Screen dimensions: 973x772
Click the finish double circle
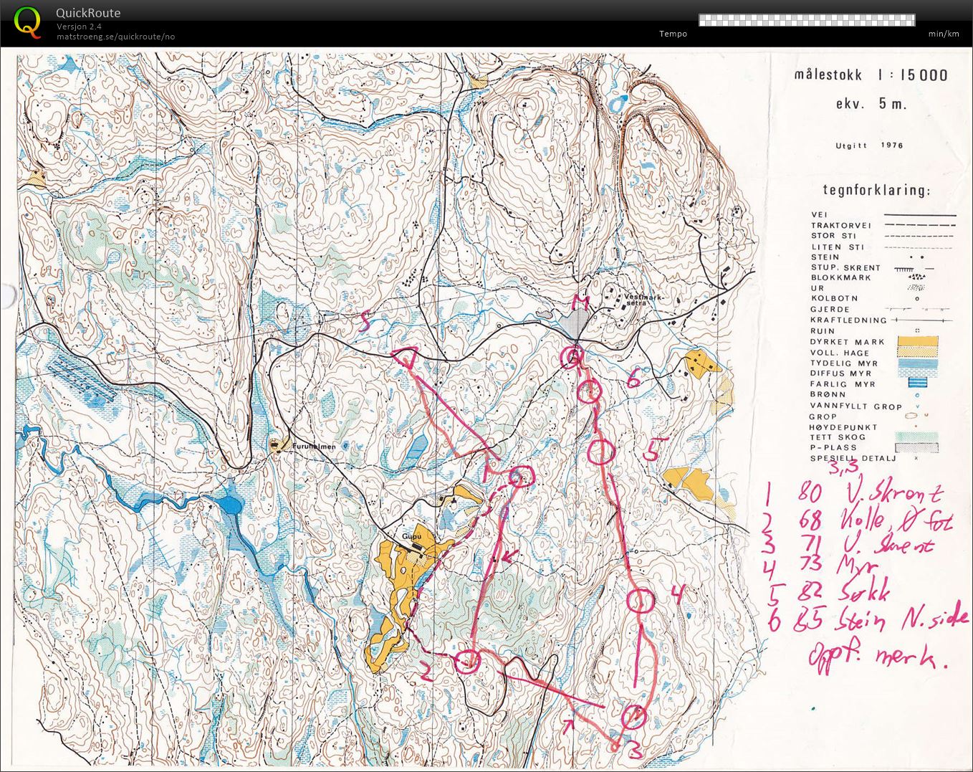[572, 356]
